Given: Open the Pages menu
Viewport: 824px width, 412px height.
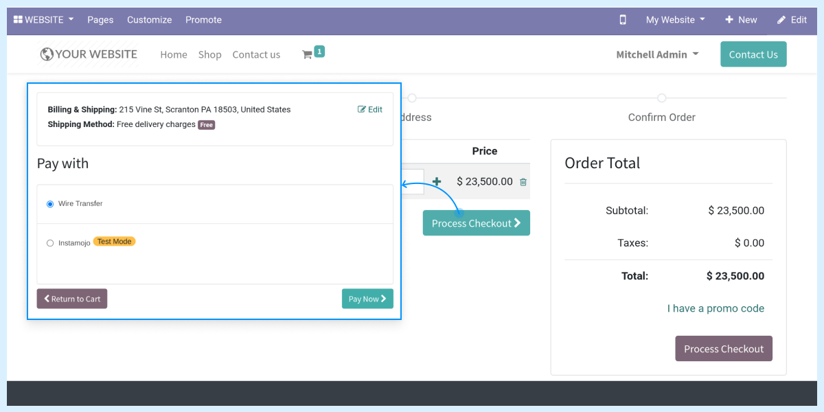Looking at the screenshot, I should (x=100, y=20).
